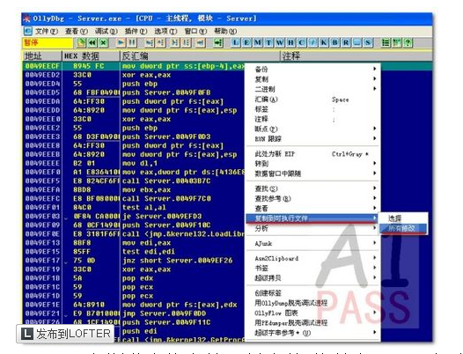The image size is (463, 354).
Task: Open Source window with S button
Action: [368, 43]
